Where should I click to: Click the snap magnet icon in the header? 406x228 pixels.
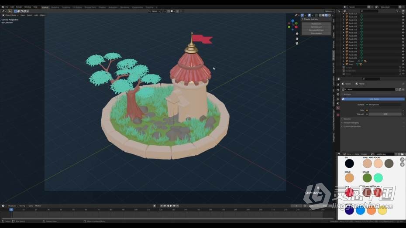(169, 11)
